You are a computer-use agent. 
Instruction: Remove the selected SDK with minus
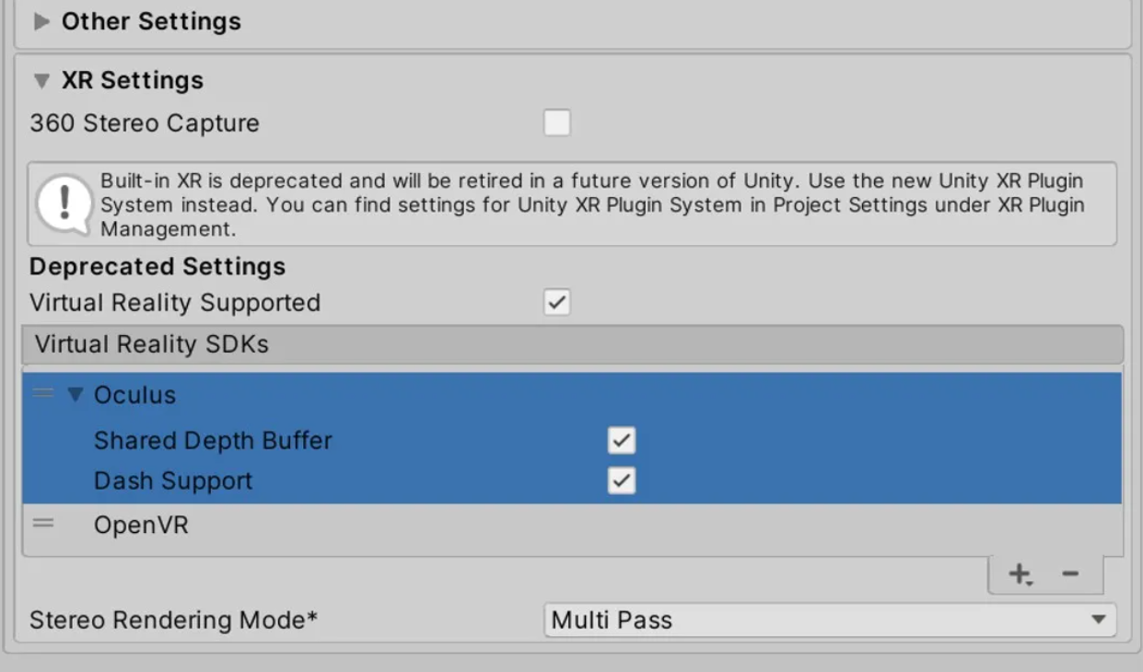(1069, 574)
